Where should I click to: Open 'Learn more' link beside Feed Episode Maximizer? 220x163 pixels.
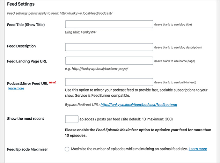pos(198,149)
